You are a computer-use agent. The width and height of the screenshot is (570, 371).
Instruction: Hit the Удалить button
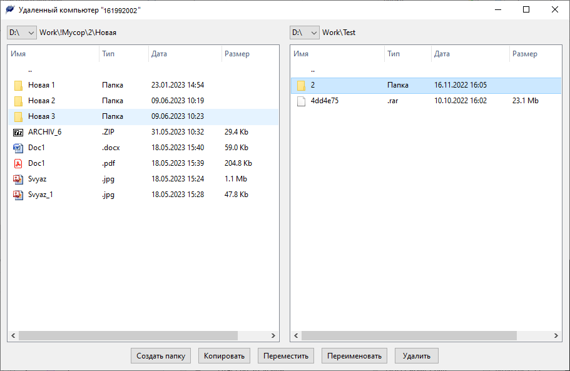(x=417, y=356)
